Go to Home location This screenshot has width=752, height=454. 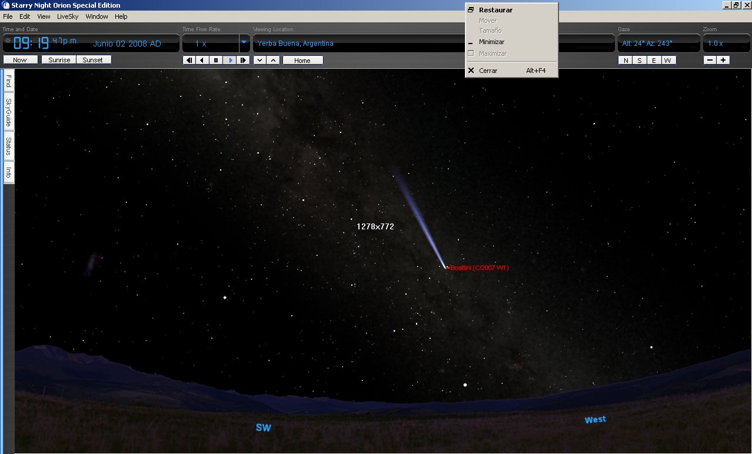[302, 60]
